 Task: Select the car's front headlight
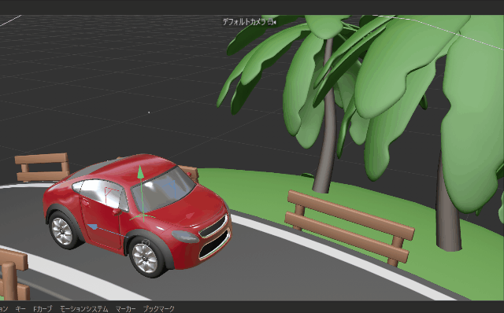(x=185, y=237)
